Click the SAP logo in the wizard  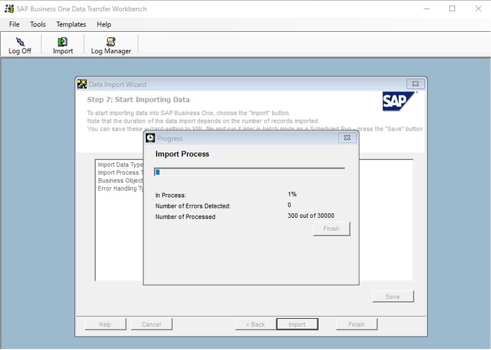(400, 101)
